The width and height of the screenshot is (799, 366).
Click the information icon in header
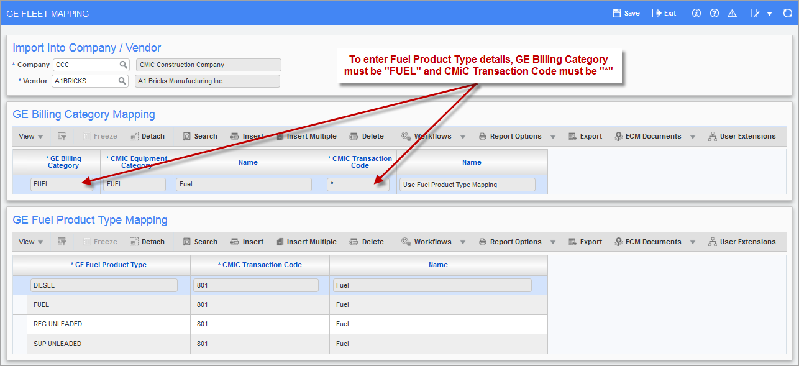696,13
